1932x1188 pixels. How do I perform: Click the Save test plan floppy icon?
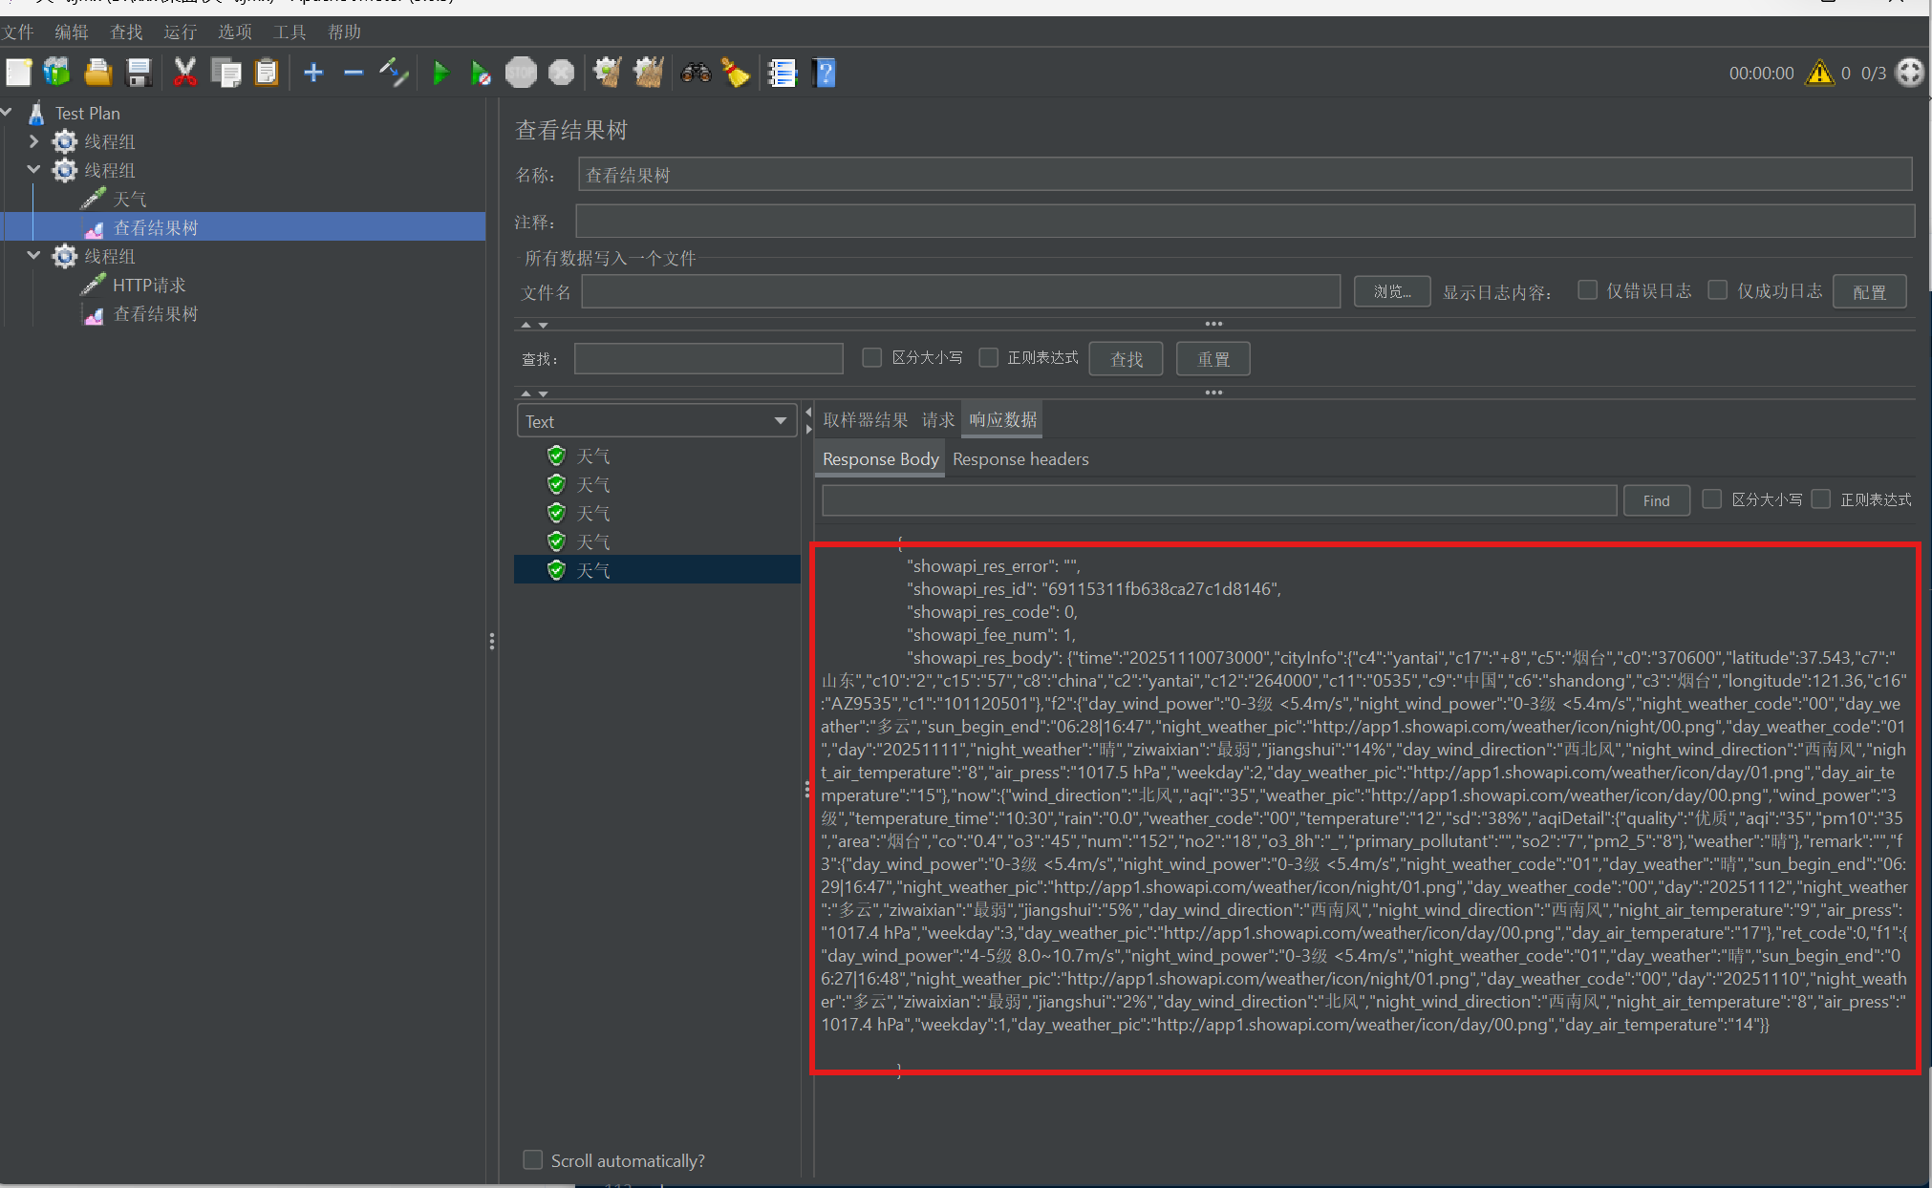click(x=140, y=74)
